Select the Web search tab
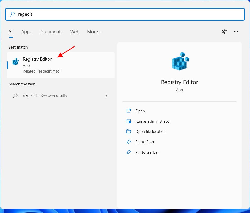Viewport: 250px width, 213px height. (75, 32)
